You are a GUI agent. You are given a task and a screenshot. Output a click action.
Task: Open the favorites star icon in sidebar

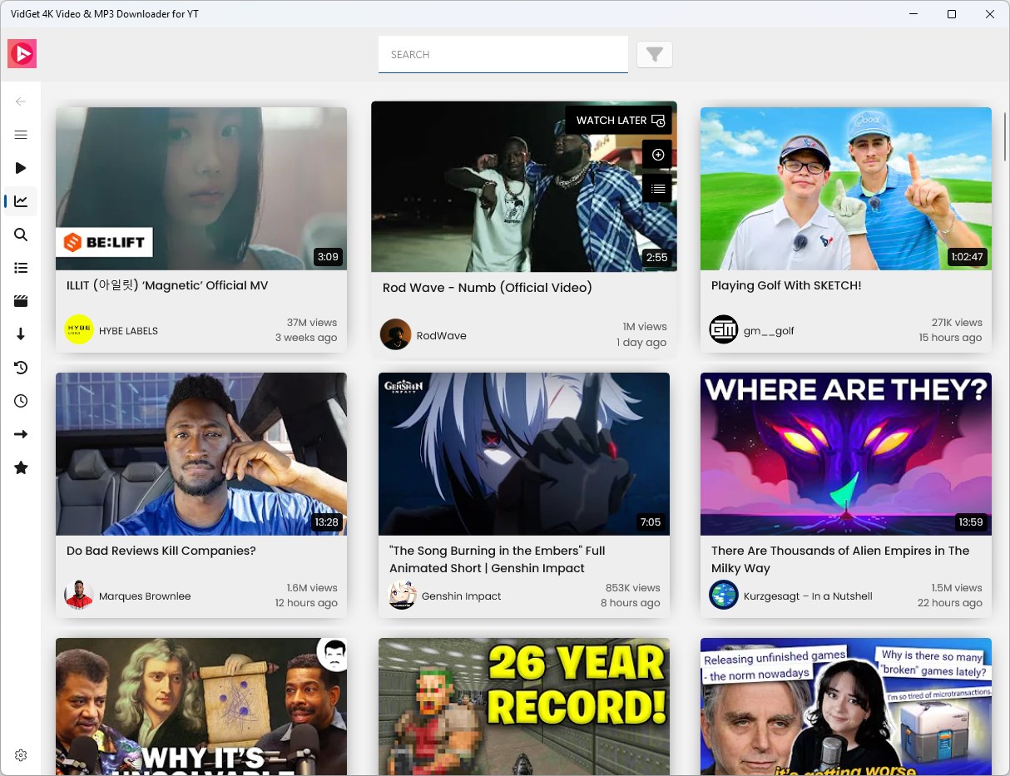21,467
